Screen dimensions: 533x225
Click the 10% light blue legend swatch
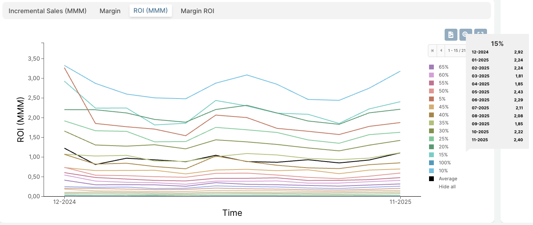tap(431, 171)
